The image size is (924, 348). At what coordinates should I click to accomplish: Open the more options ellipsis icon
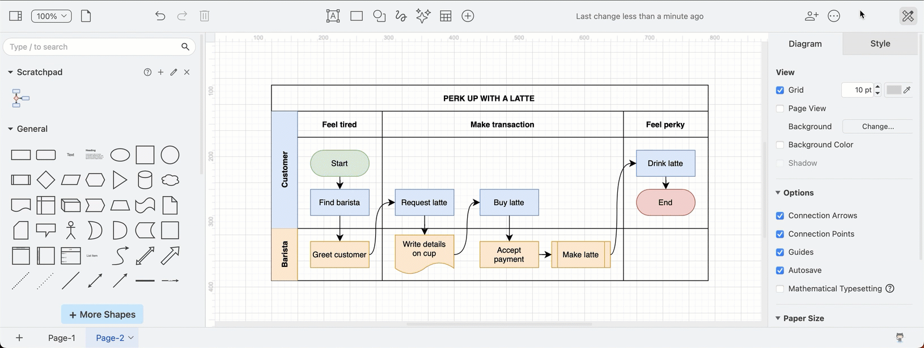834,16
